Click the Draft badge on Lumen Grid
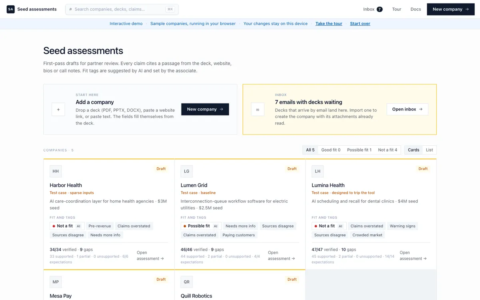 (x=292, y=169)
